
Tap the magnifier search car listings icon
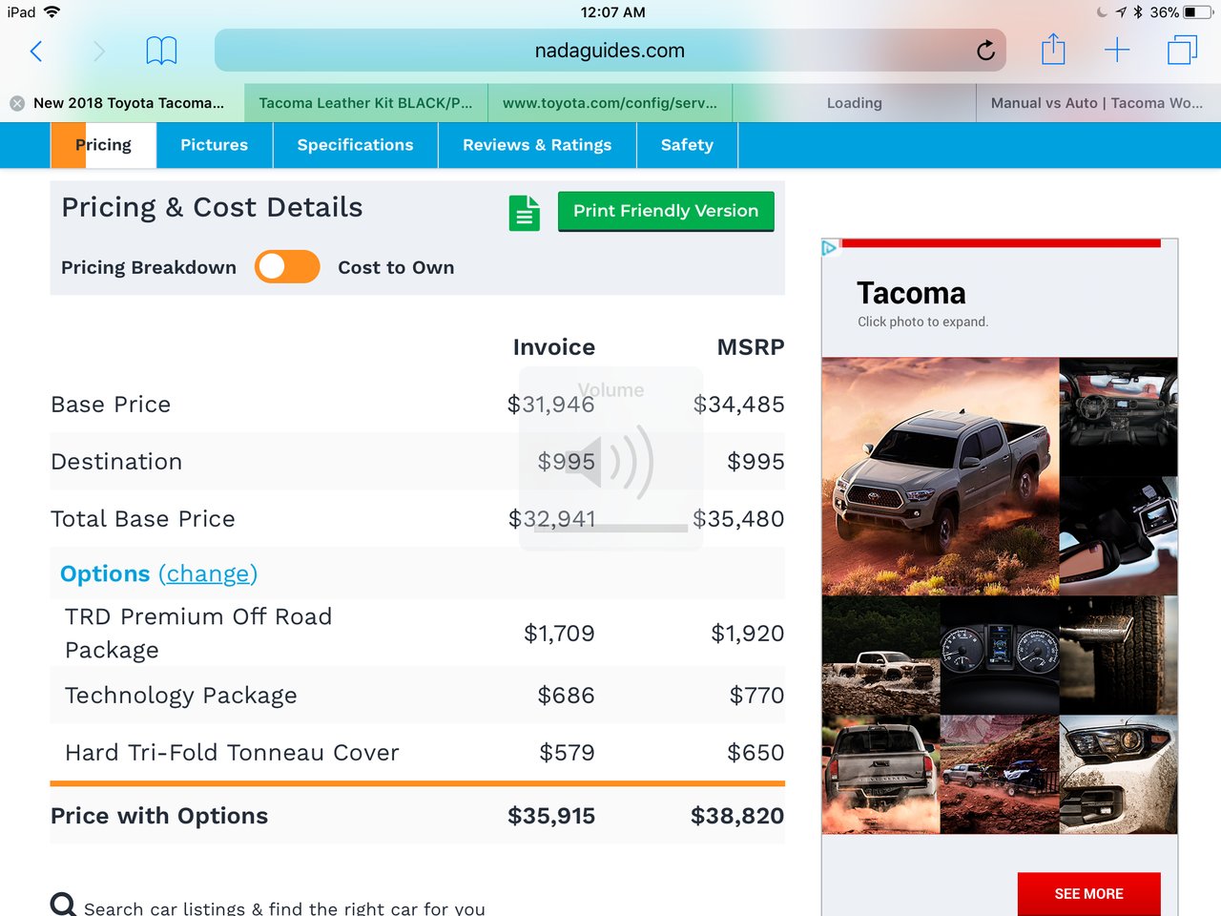[63, 905]
